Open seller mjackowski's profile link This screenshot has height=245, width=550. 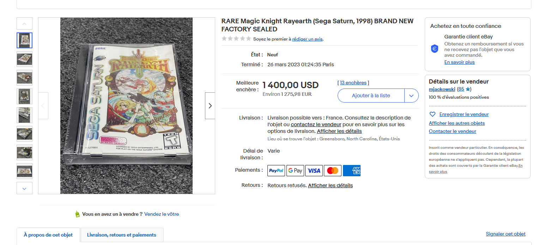442,89
